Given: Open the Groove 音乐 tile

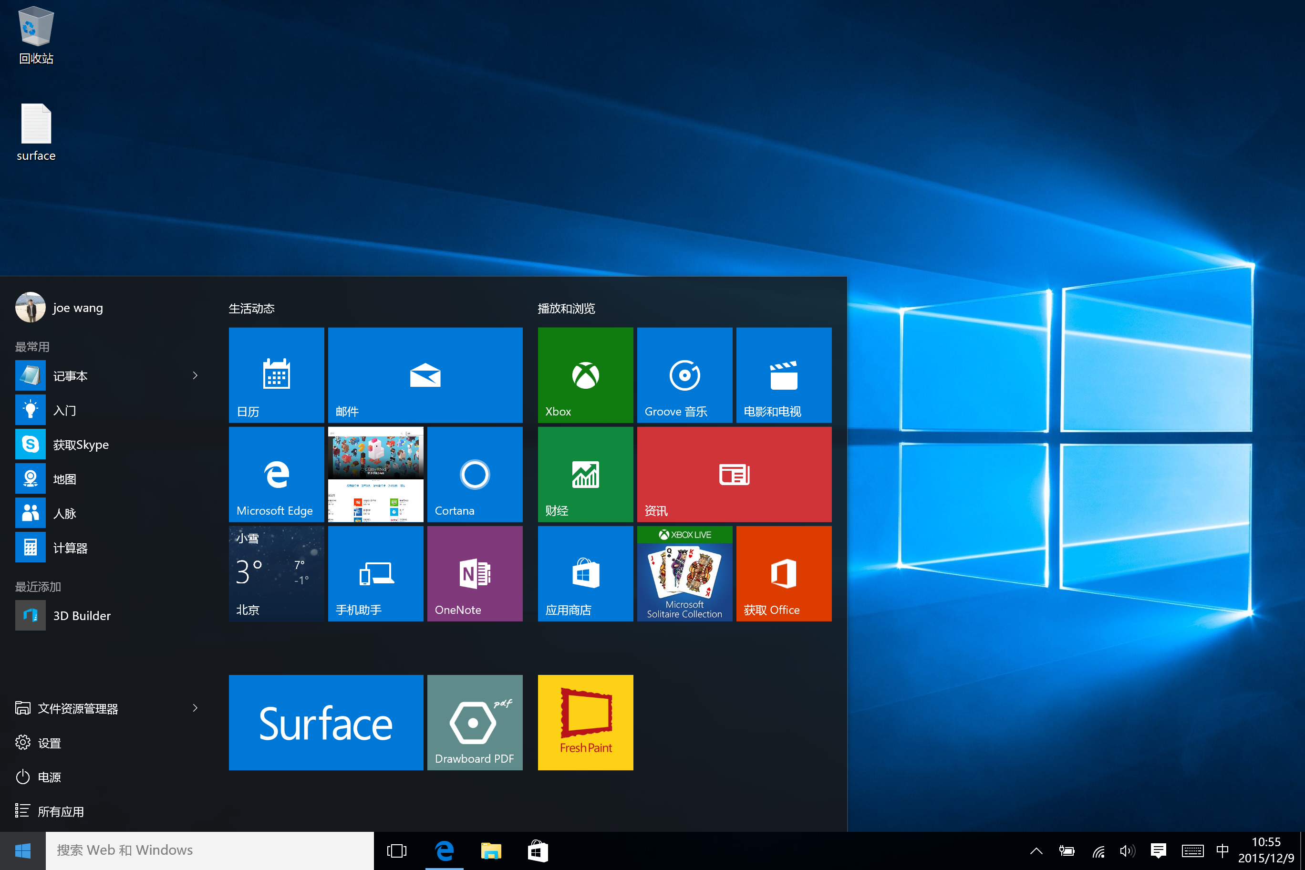Looking at the screenshot, I should coord(684,375).
